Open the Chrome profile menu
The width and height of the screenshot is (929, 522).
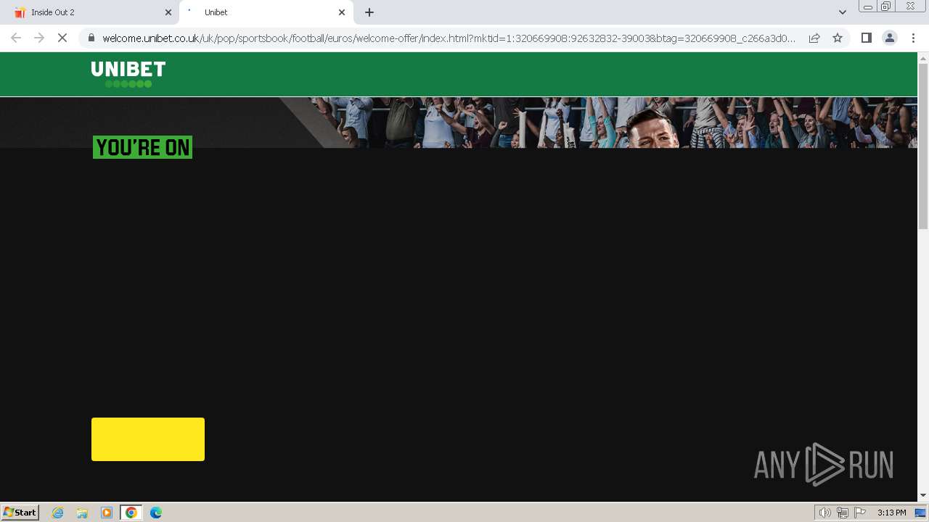click(889, 38)
